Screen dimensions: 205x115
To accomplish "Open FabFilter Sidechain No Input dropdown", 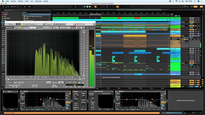I will (x=93, y=95).
